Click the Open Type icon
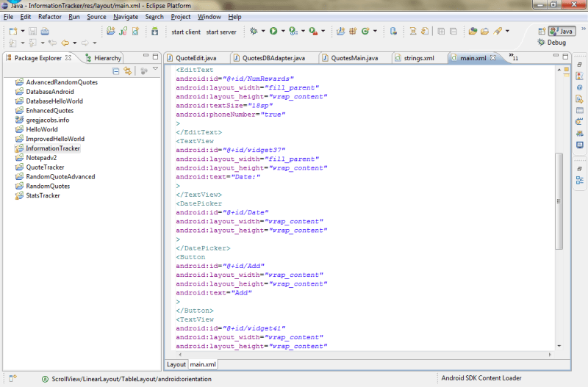588x387 pixels. [473, 31]
